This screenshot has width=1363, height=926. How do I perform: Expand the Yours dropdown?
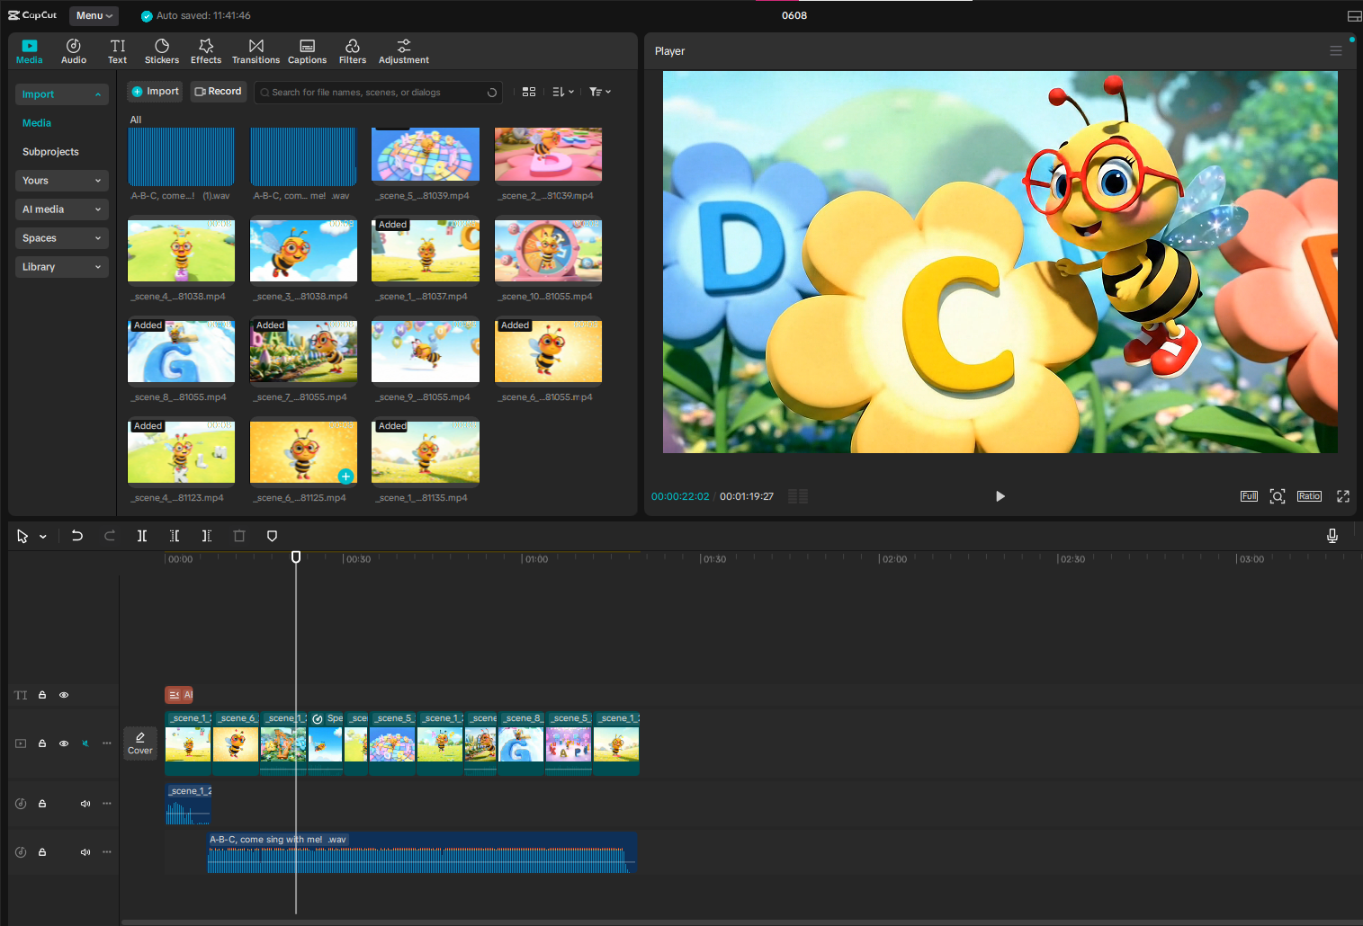click(62, 181)
